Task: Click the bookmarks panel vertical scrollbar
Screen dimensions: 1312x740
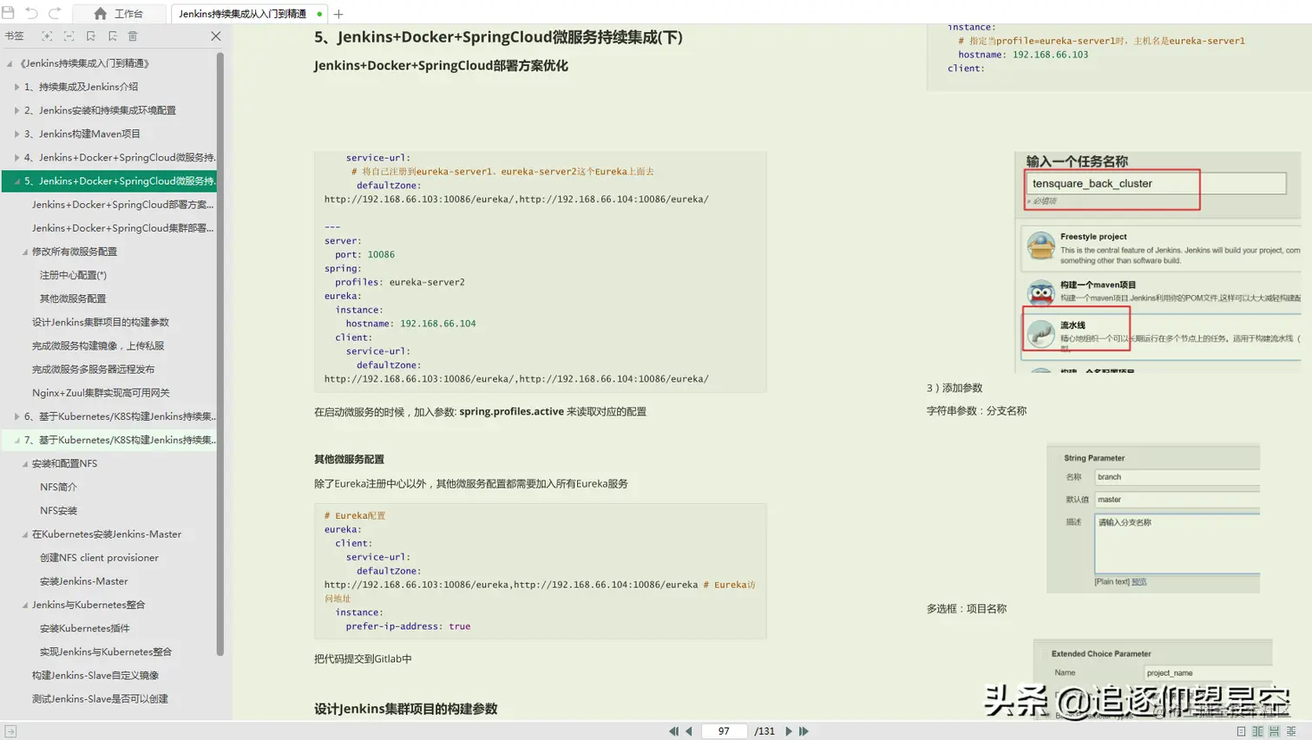Action: coord(220,354)
